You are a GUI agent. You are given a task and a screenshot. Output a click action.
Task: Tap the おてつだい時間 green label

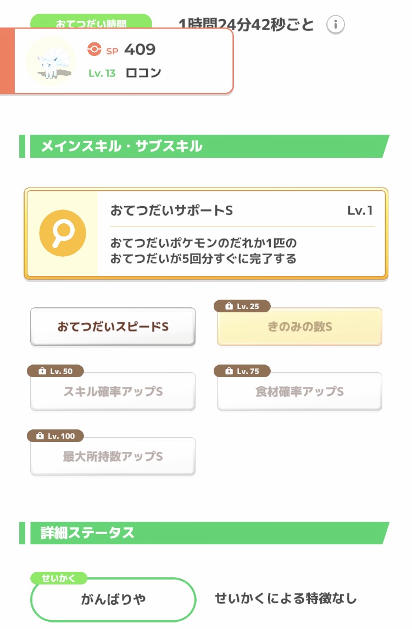click(91, 21)
